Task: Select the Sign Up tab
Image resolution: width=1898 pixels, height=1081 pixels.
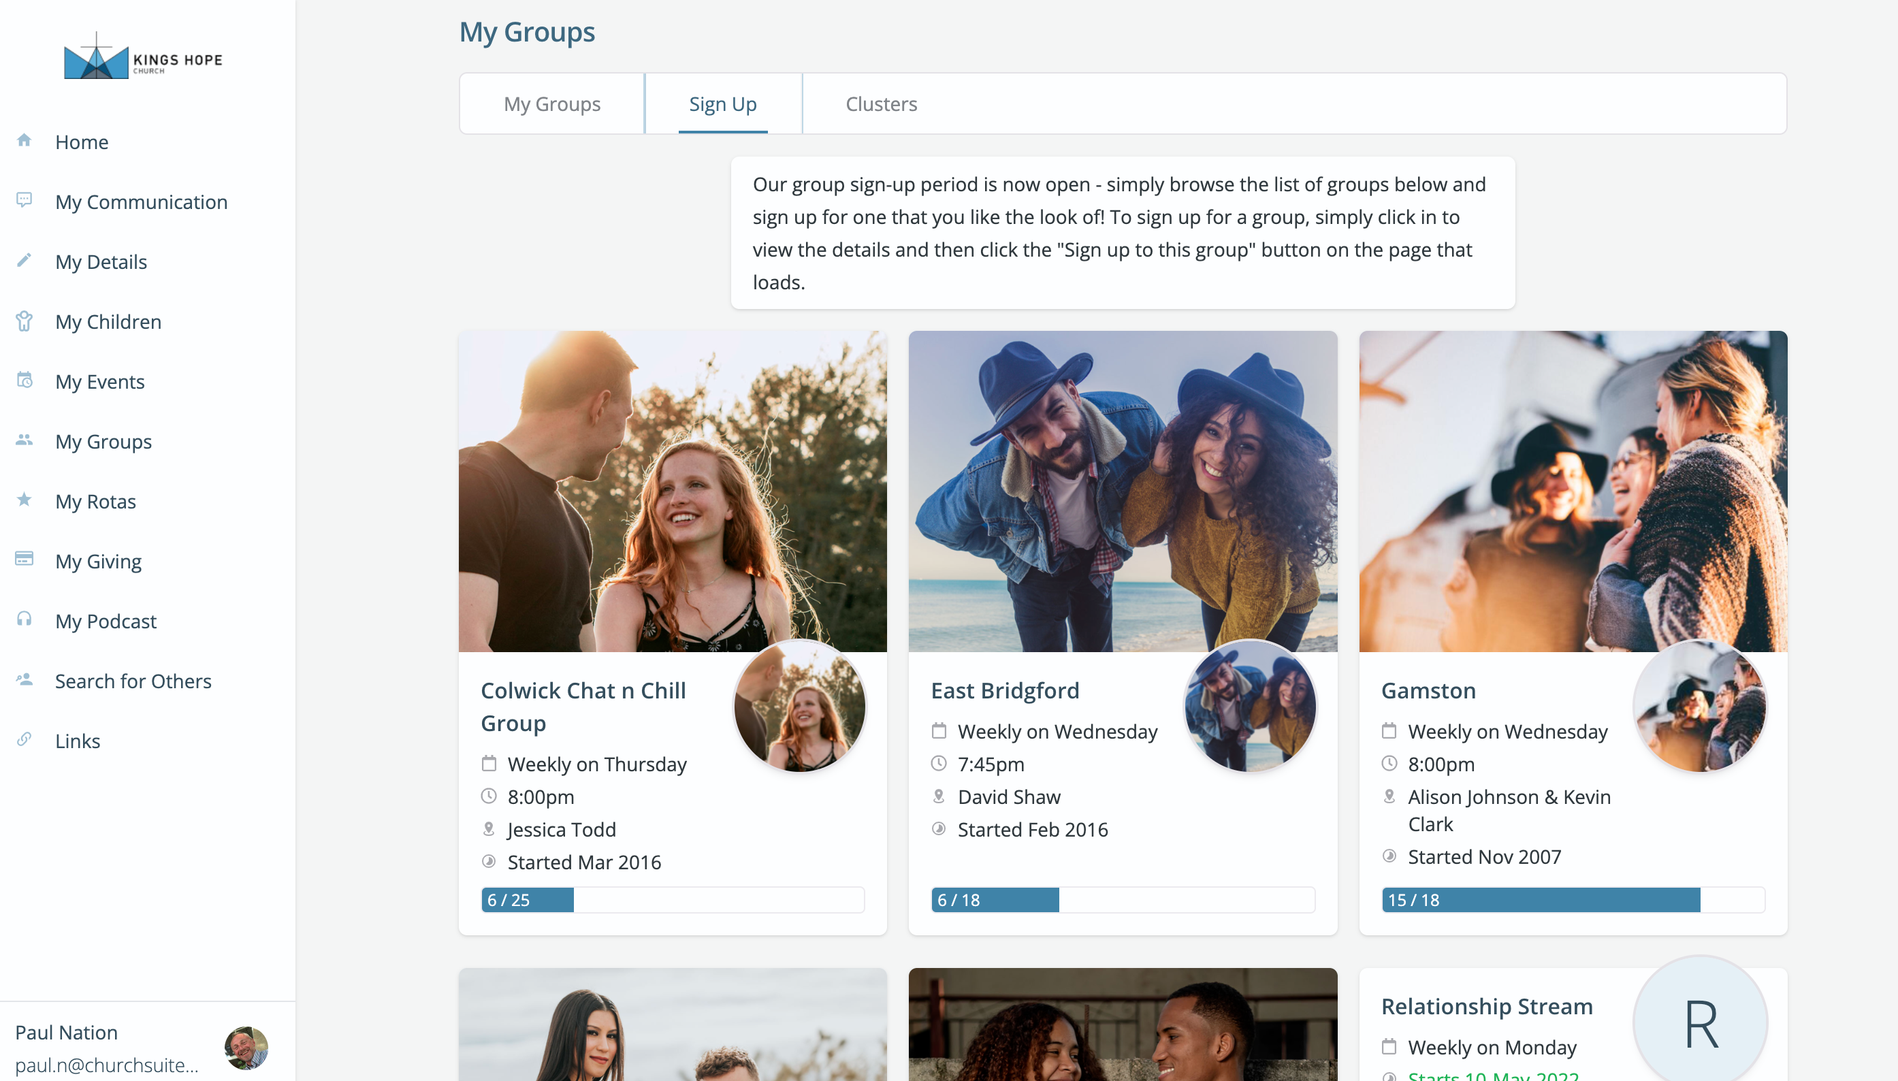Action: click(x=723, y=104)
